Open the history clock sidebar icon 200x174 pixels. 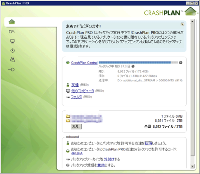(12, 51)
